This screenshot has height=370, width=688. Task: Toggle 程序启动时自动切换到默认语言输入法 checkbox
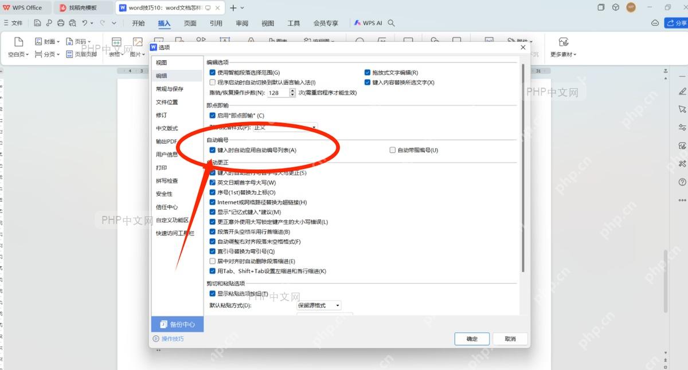click(x=213, y=82)
